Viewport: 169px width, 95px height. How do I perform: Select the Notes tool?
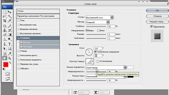coord(4,54)
